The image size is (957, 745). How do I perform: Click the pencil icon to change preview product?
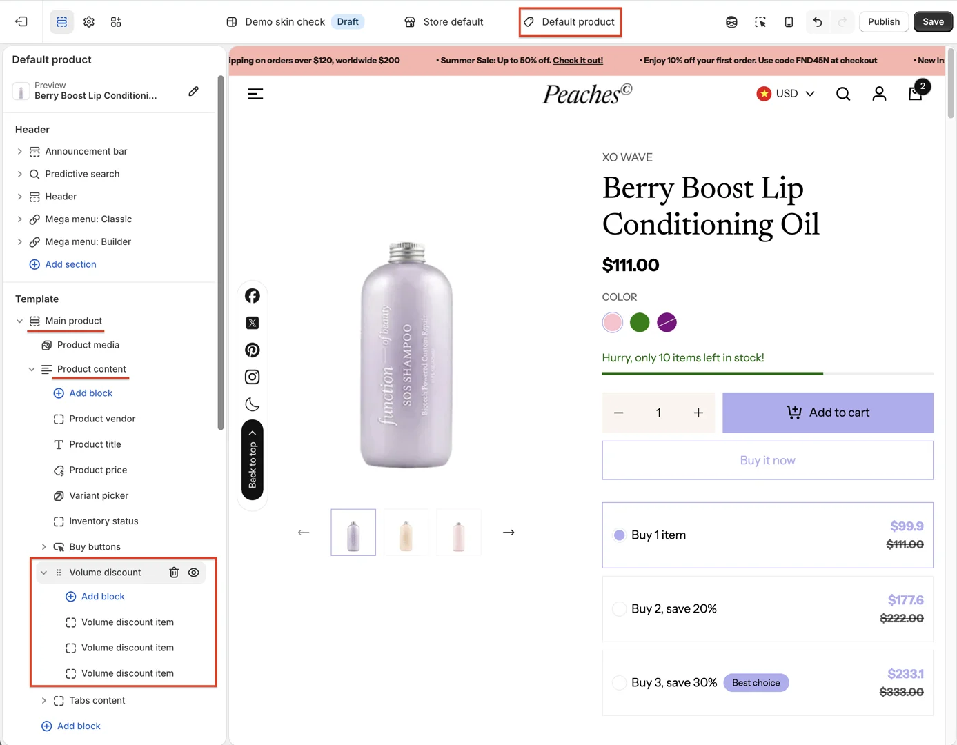click(194, 91)
